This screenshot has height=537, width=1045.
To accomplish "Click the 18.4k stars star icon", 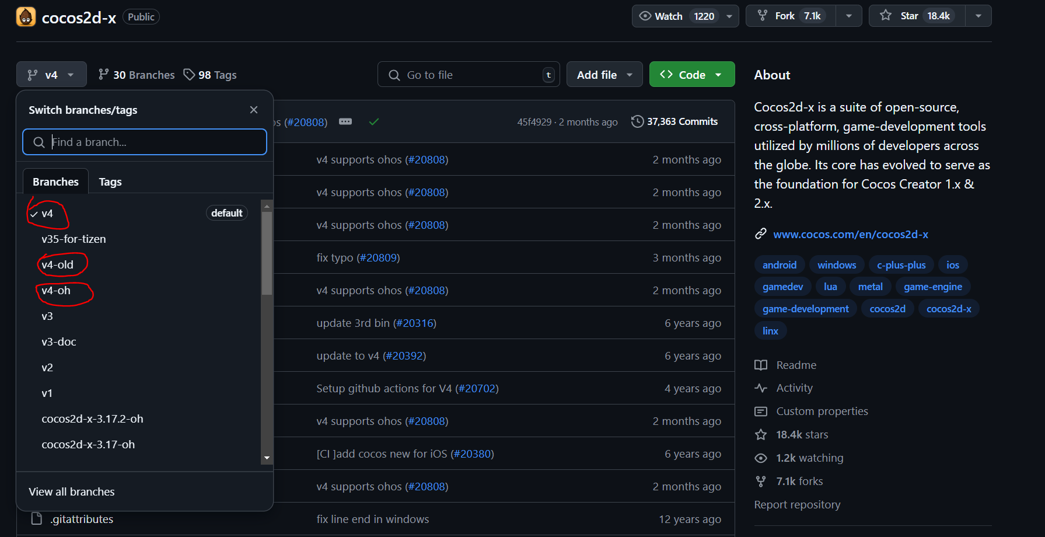I will point(761,434).
